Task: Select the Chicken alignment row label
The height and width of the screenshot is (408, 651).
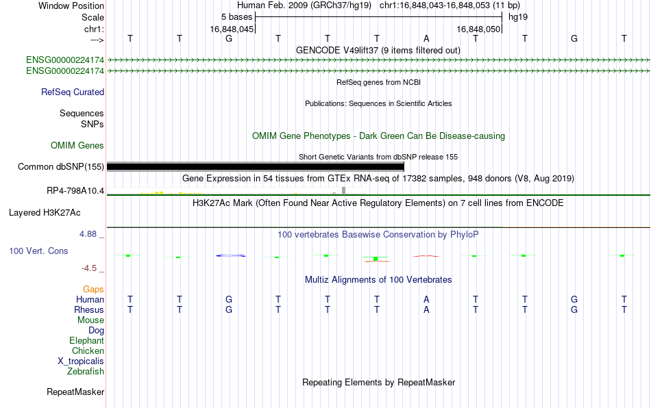Action: pos(88,350)
